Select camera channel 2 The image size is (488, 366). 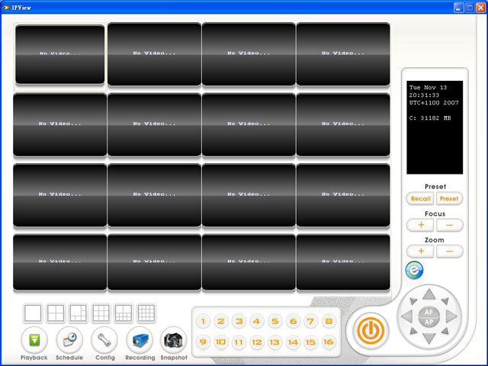(x=221, y=321)
